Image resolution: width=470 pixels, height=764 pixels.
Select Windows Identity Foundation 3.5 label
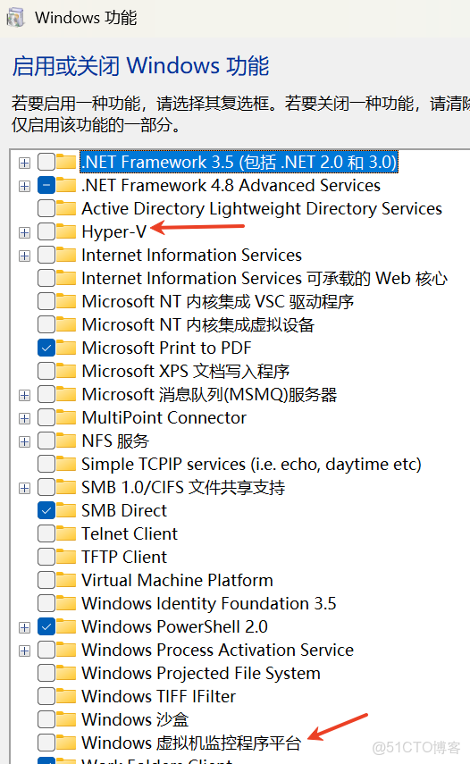[209, 603]
